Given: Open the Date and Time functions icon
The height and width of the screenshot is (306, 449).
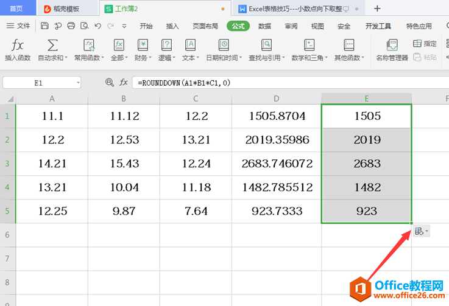Looking at the screenshot, I should point(224,45).
